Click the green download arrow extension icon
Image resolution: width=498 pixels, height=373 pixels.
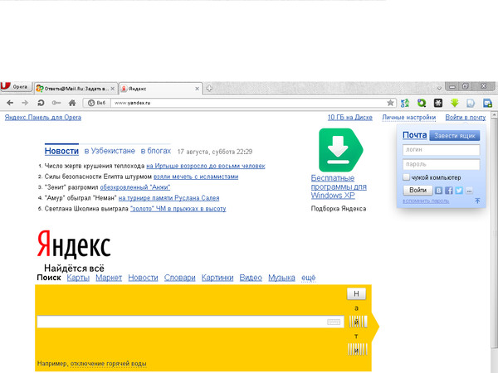455,103
